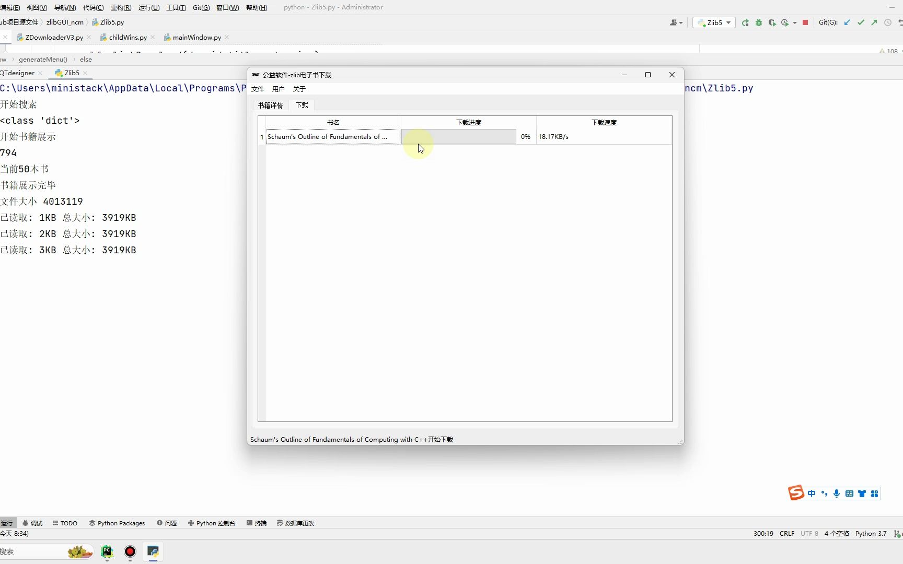Stop the running process with red square
The height and width of the screenshot is (564, 903).
805,22
